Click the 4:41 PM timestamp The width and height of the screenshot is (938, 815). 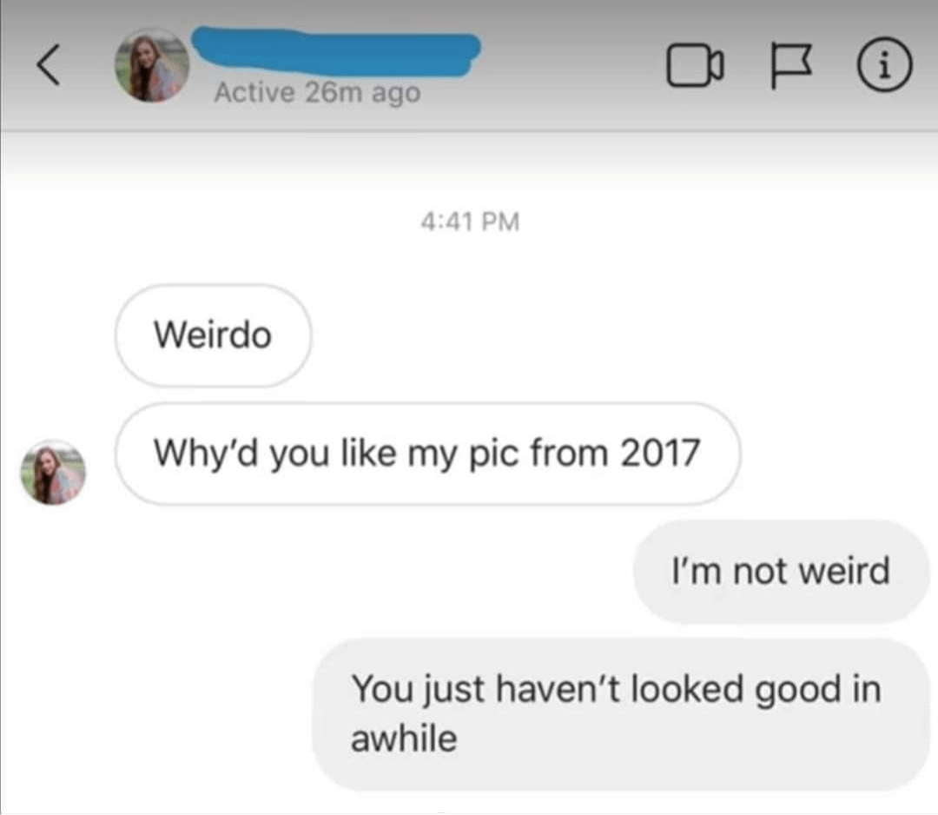tap(469, 222)
